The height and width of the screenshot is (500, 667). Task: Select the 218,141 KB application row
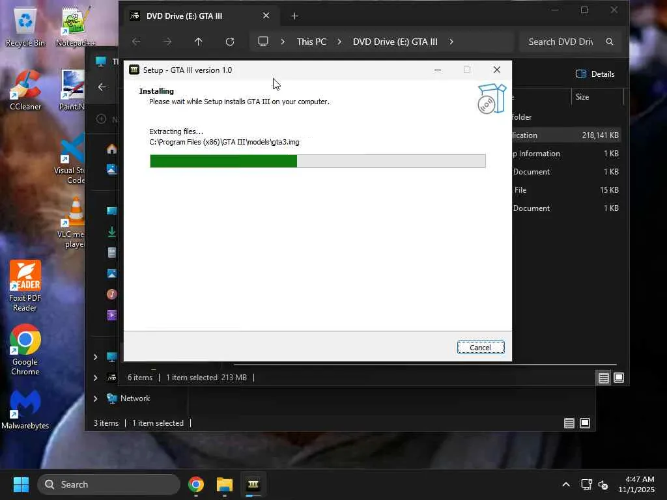point(566,135)
